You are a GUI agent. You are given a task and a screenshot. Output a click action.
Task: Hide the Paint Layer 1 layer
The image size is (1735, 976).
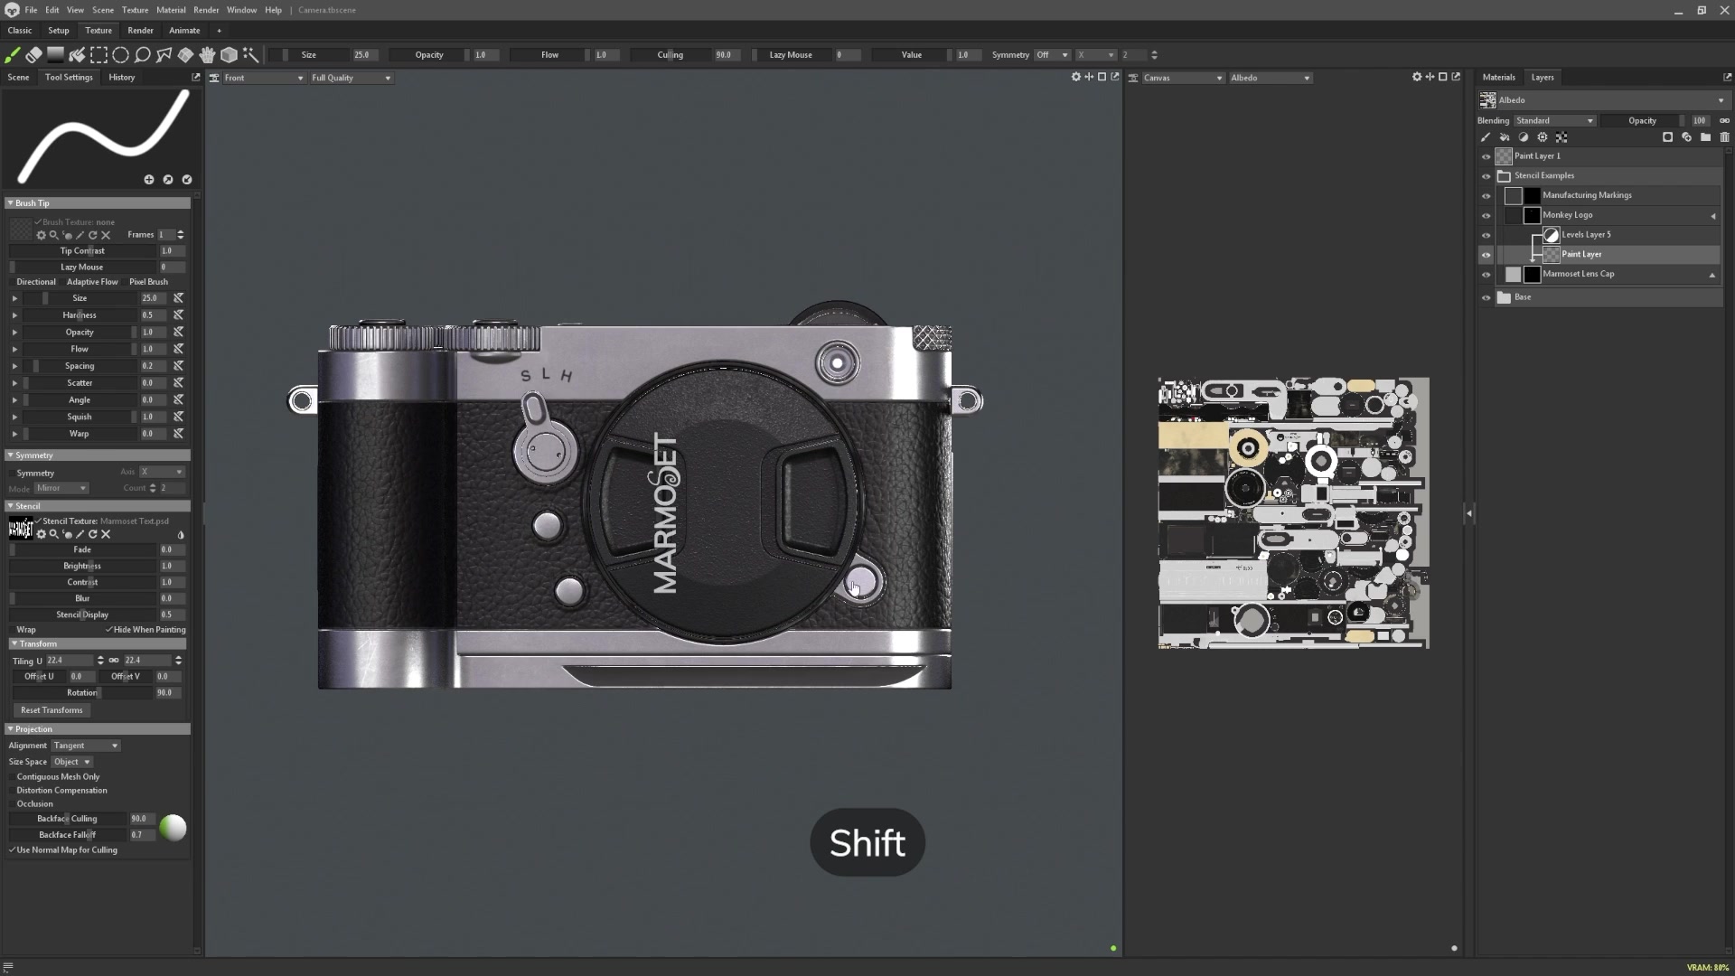pos(1486,156)
